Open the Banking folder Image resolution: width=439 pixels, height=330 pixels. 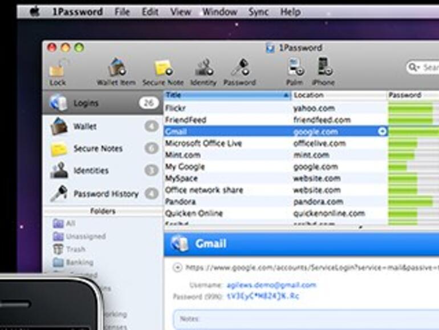73,262
